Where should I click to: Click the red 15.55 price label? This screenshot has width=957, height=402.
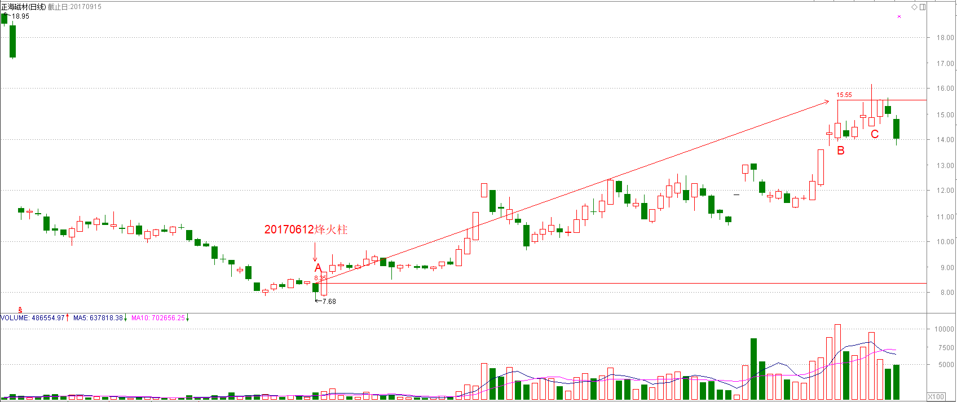844,95
